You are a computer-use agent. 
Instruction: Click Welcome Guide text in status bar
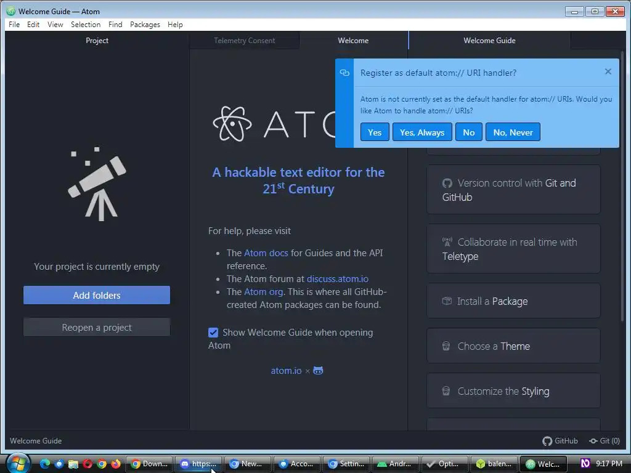(x=36, y=441)
